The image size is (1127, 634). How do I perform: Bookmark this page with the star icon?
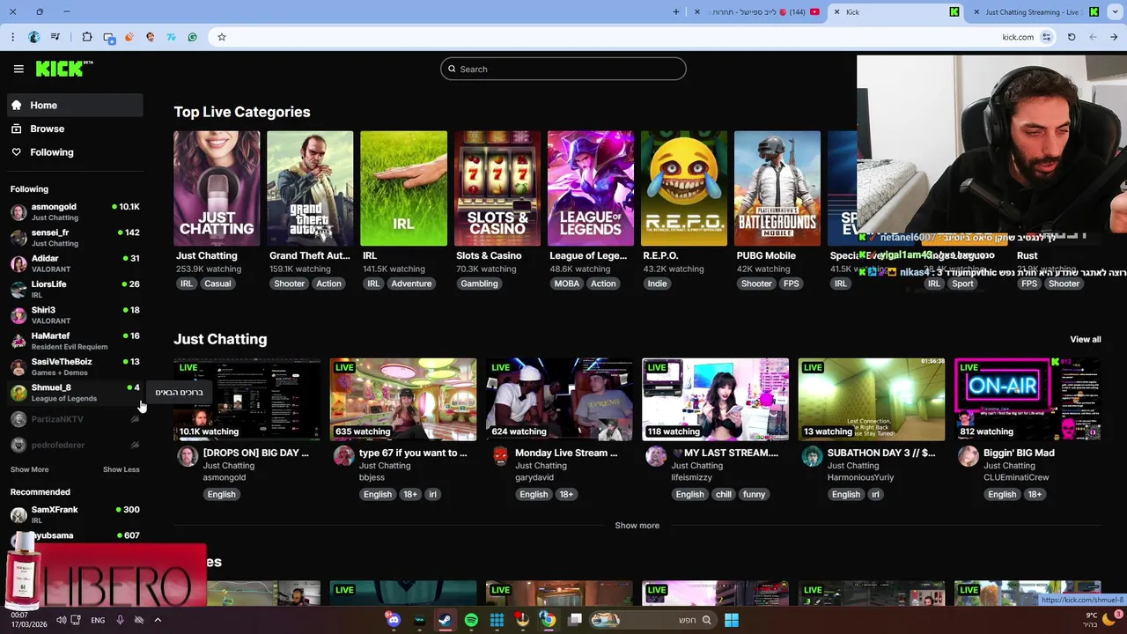[x=222, y=37]
